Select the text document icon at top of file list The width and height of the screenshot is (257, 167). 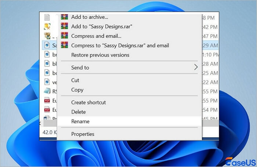[47, 17]
